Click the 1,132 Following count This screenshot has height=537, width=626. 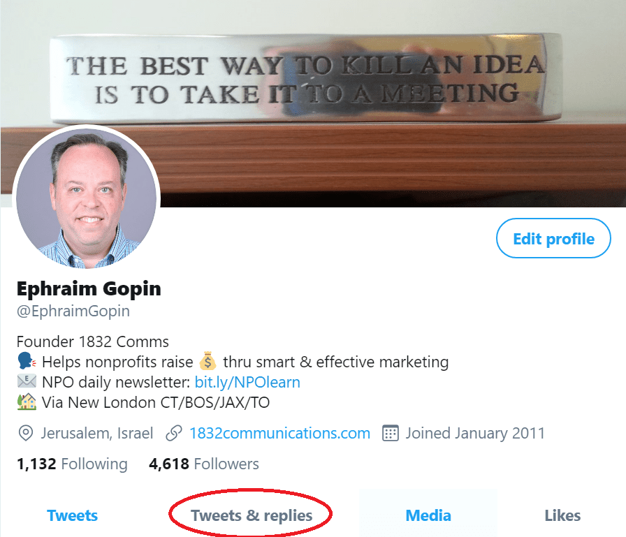(x=72, y=464)
